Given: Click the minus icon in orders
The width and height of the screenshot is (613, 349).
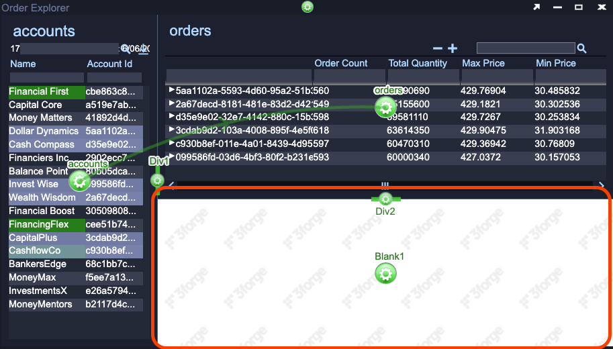Looking at the screenshot, I should 438,48.
